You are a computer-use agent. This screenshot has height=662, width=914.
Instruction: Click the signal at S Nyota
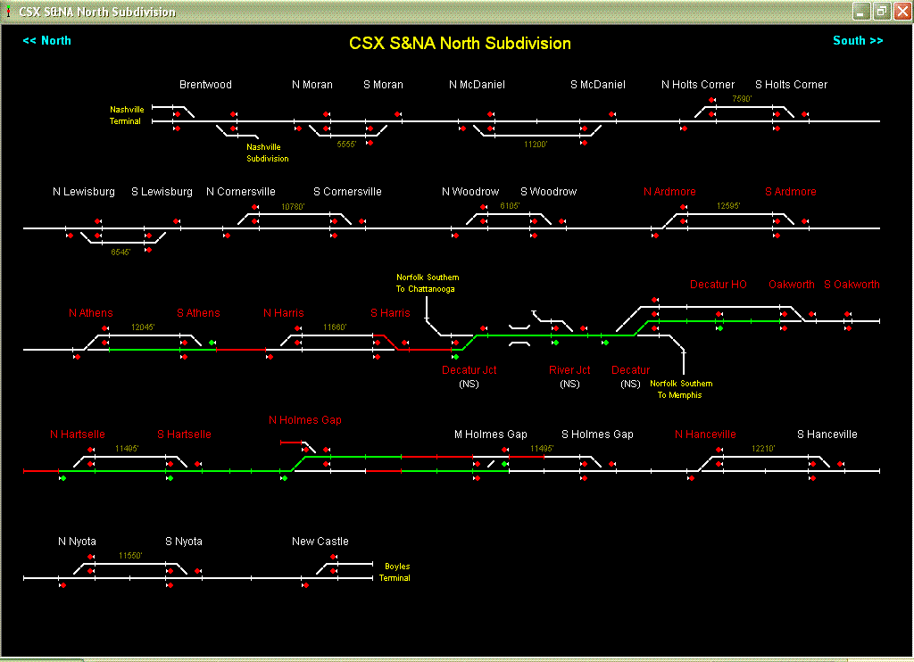[170, 570]
